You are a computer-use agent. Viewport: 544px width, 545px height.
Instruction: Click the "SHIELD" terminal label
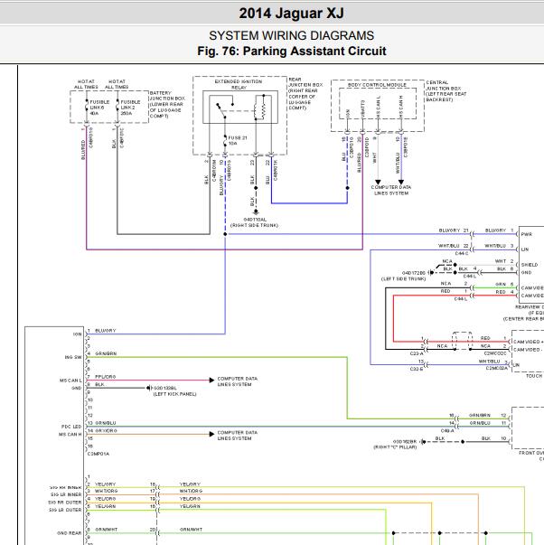pyautogui.click(x=530, y=265)
